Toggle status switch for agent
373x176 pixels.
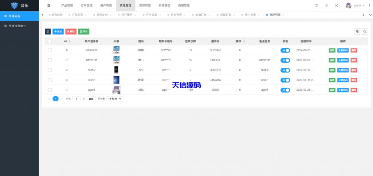[x=285, y=90]
